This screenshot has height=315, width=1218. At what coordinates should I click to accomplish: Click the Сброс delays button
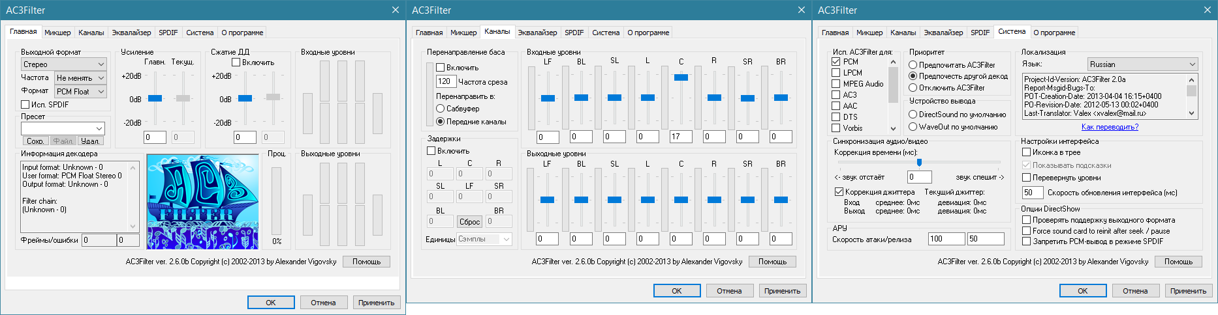point(469,222)
